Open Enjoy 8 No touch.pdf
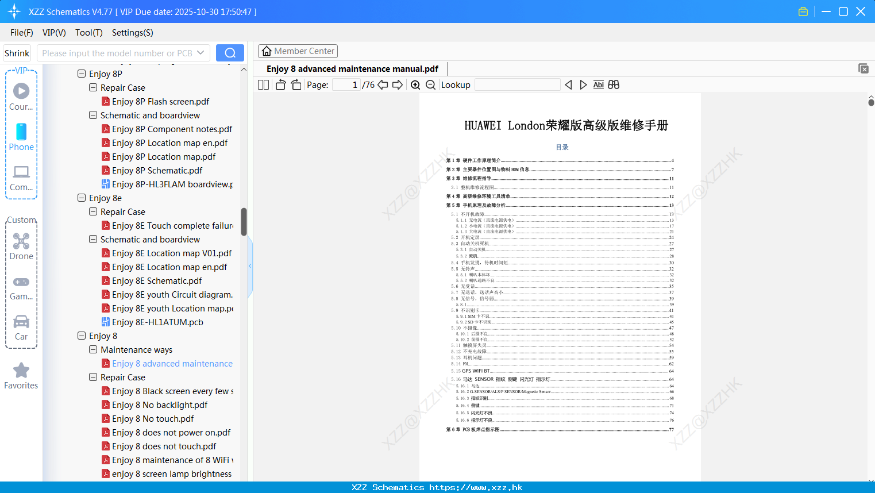Screen dimensions: 875x493 (x=148, y=419)
